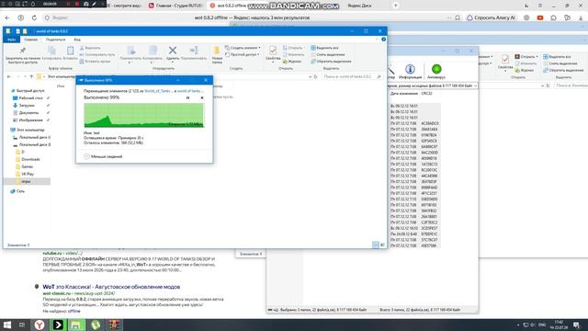Open File Explorer from the taskbar

75,325
